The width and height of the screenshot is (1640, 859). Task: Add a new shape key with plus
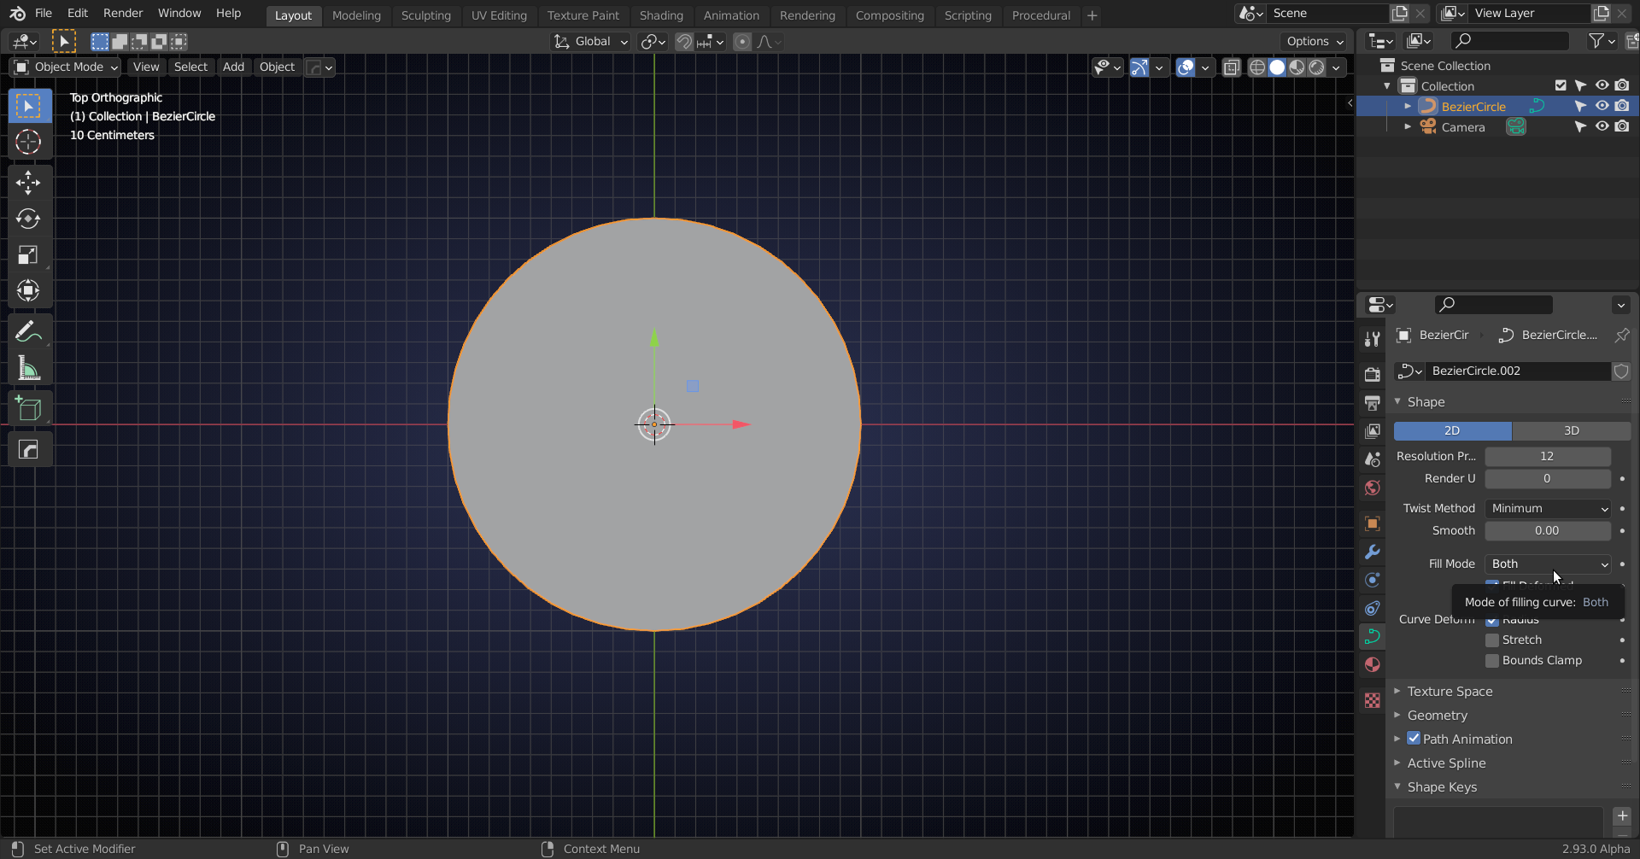coord(1623,815)
